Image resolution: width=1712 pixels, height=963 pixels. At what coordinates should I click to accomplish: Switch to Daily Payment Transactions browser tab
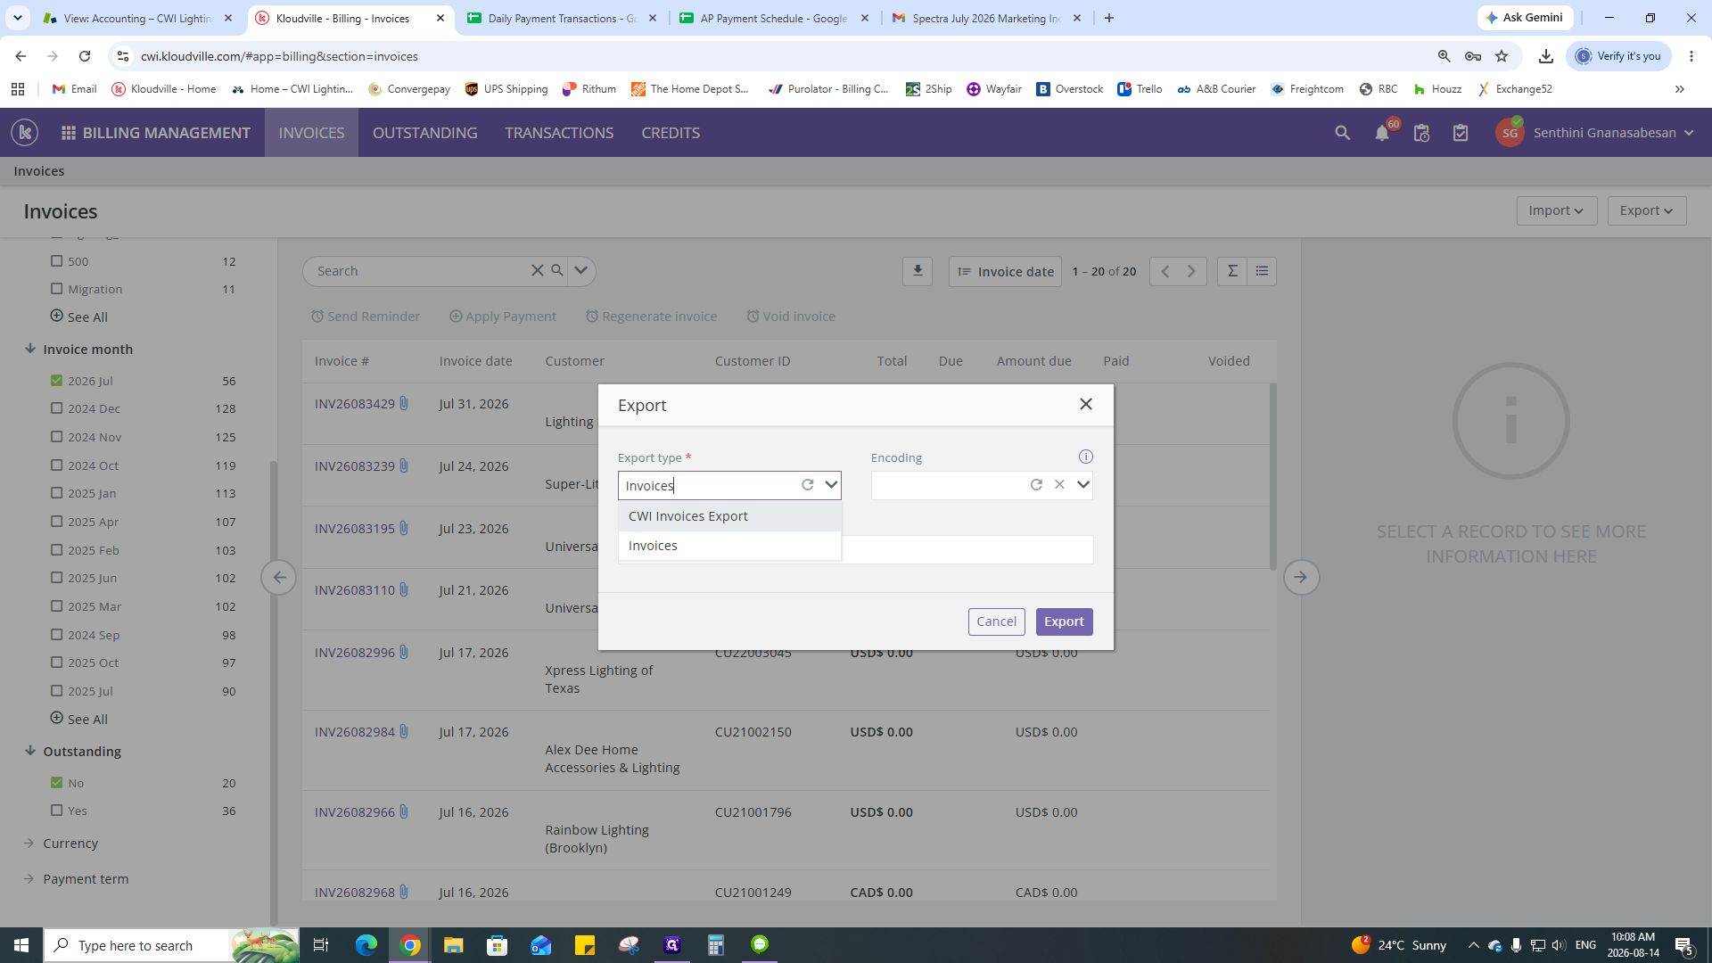[x=562, y=18]
